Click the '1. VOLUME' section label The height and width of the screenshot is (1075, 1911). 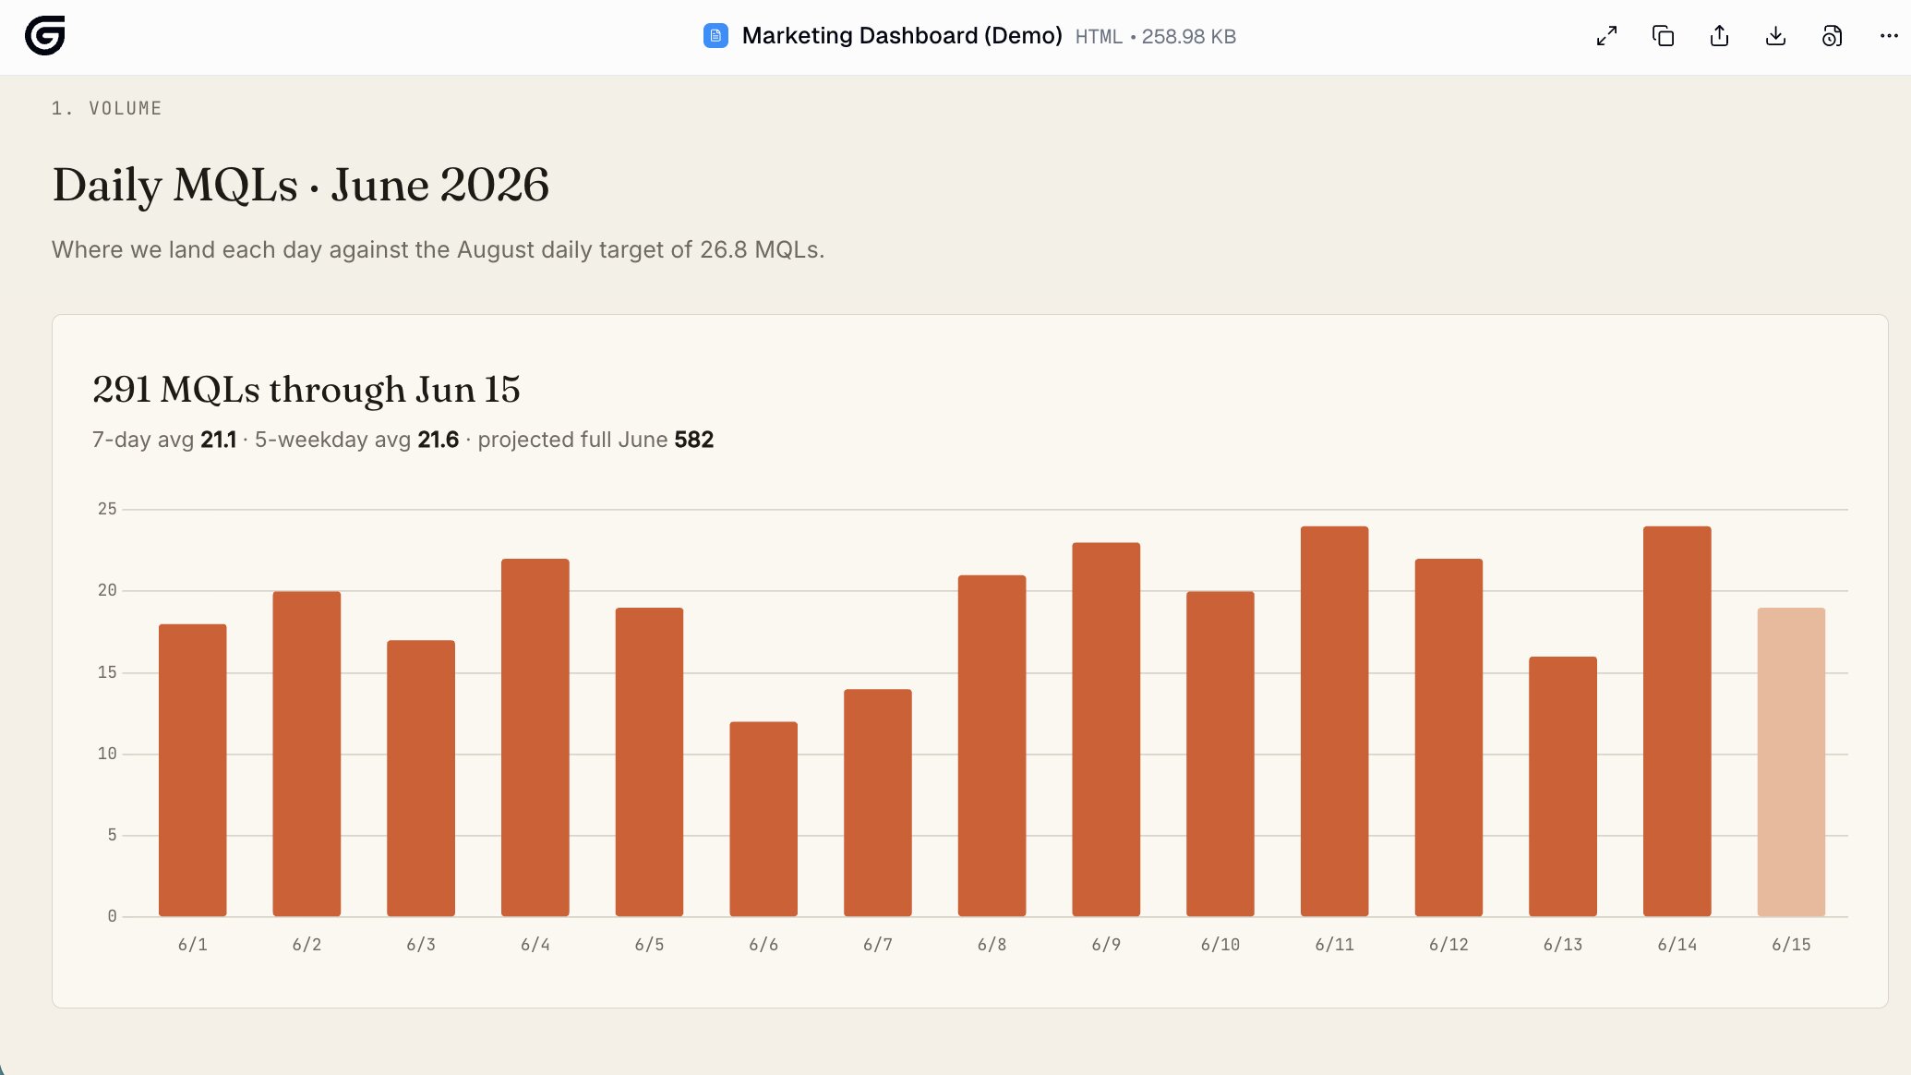coord(107,108)
